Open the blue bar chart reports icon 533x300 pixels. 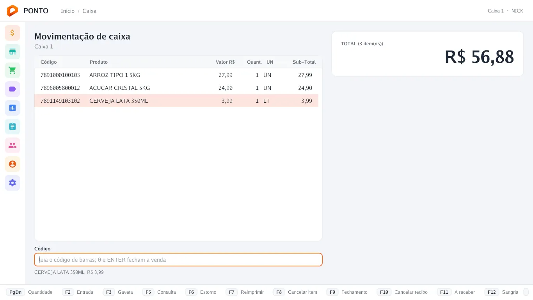point(12,108)
